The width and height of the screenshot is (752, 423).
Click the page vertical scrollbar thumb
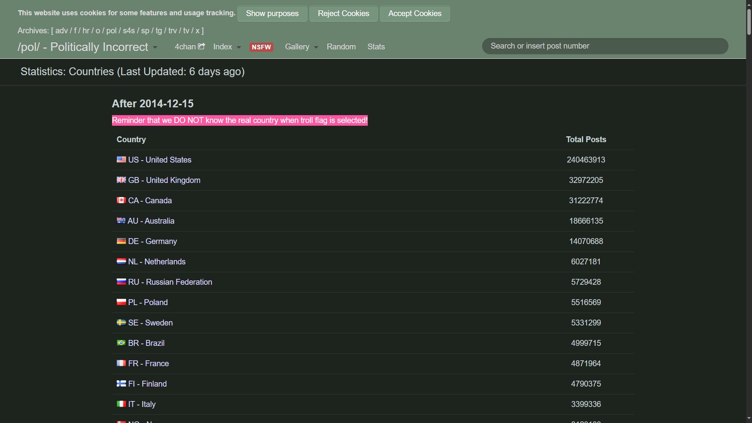(748, 22)
